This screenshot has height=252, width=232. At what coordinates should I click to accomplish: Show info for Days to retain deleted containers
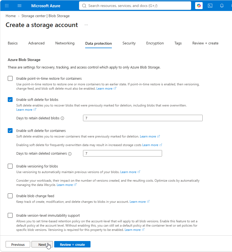click(70, 154)
